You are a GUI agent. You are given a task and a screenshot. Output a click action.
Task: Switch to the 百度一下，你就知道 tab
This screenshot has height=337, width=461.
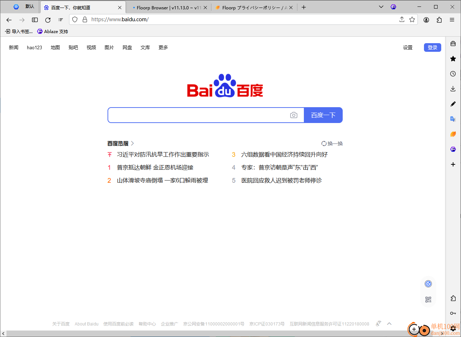click(83, 7)
